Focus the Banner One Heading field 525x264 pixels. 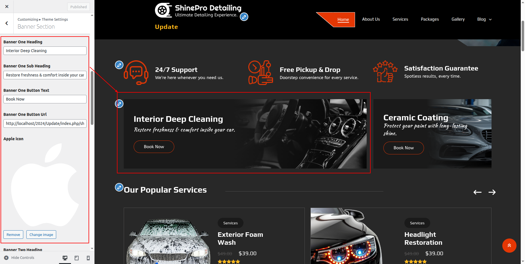[45, 51]
